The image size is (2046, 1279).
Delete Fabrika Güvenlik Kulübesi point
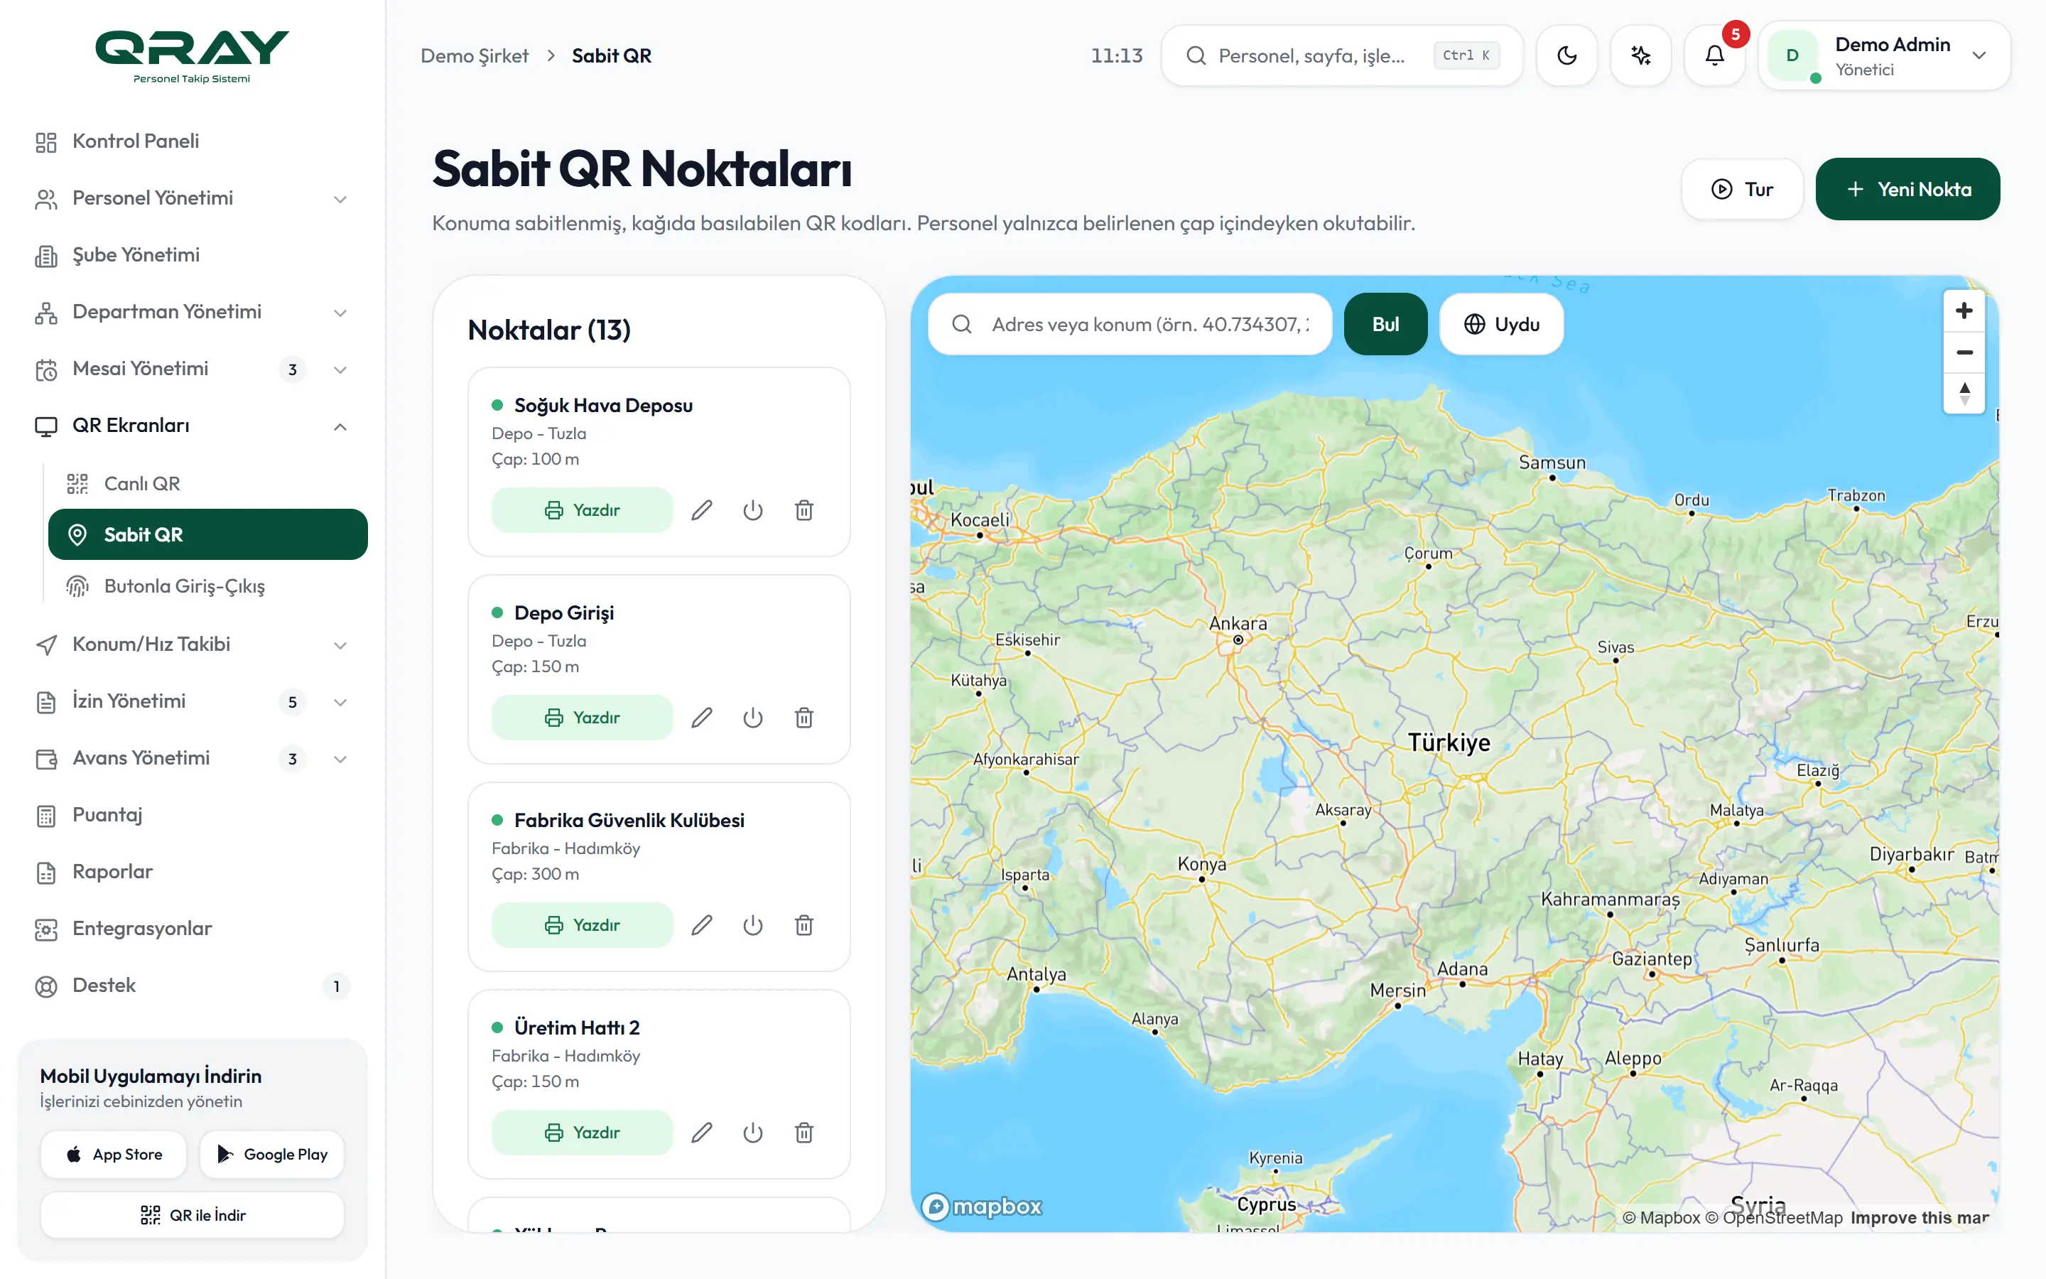point(804,924)
